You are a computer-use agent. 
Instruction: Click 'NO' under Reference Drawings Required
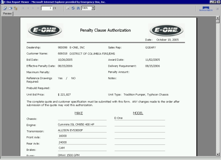pos(73,78)
